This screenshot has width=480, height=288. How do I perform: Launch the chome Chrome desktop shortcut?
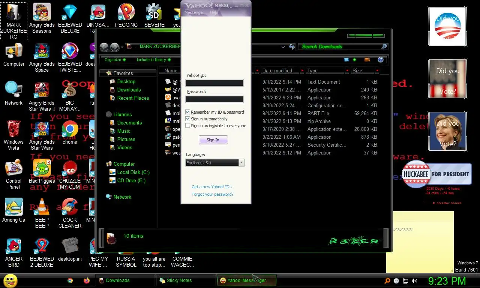tap(70, 132)
